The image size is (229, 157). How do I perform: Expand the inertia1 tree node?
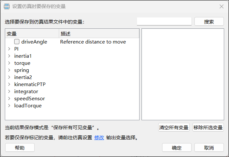9,56
